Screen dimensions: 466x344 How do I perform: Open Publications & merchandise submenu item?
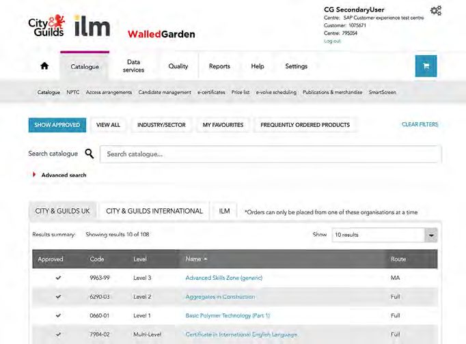(333, 92)
